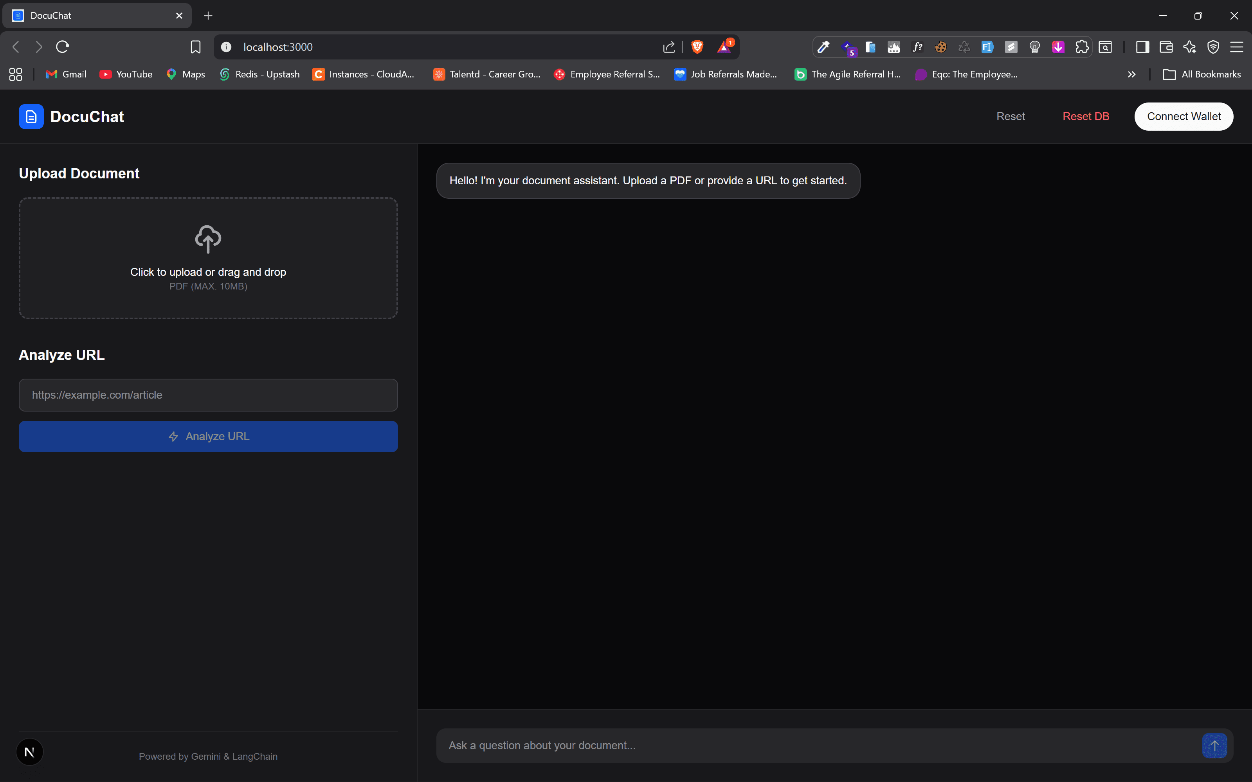Focus the URL input field
The width and height of the screenshot is (1252, 782).
208,395
